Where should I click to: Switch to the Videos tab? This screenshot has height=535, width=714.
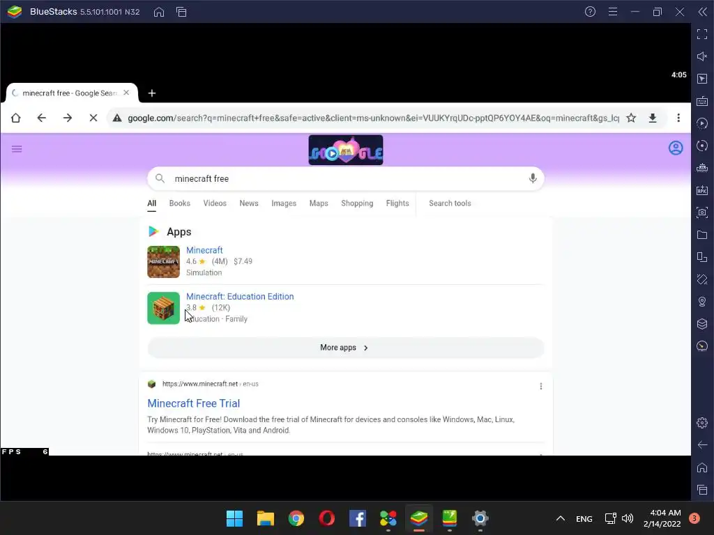tap(215, 203)
